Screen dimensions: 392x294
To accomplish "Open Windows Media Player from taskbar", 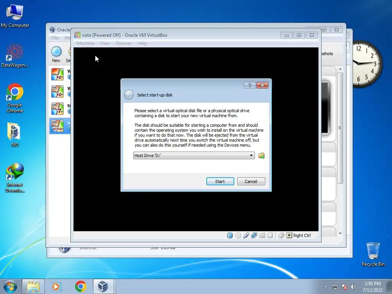I will click(56, 286).
